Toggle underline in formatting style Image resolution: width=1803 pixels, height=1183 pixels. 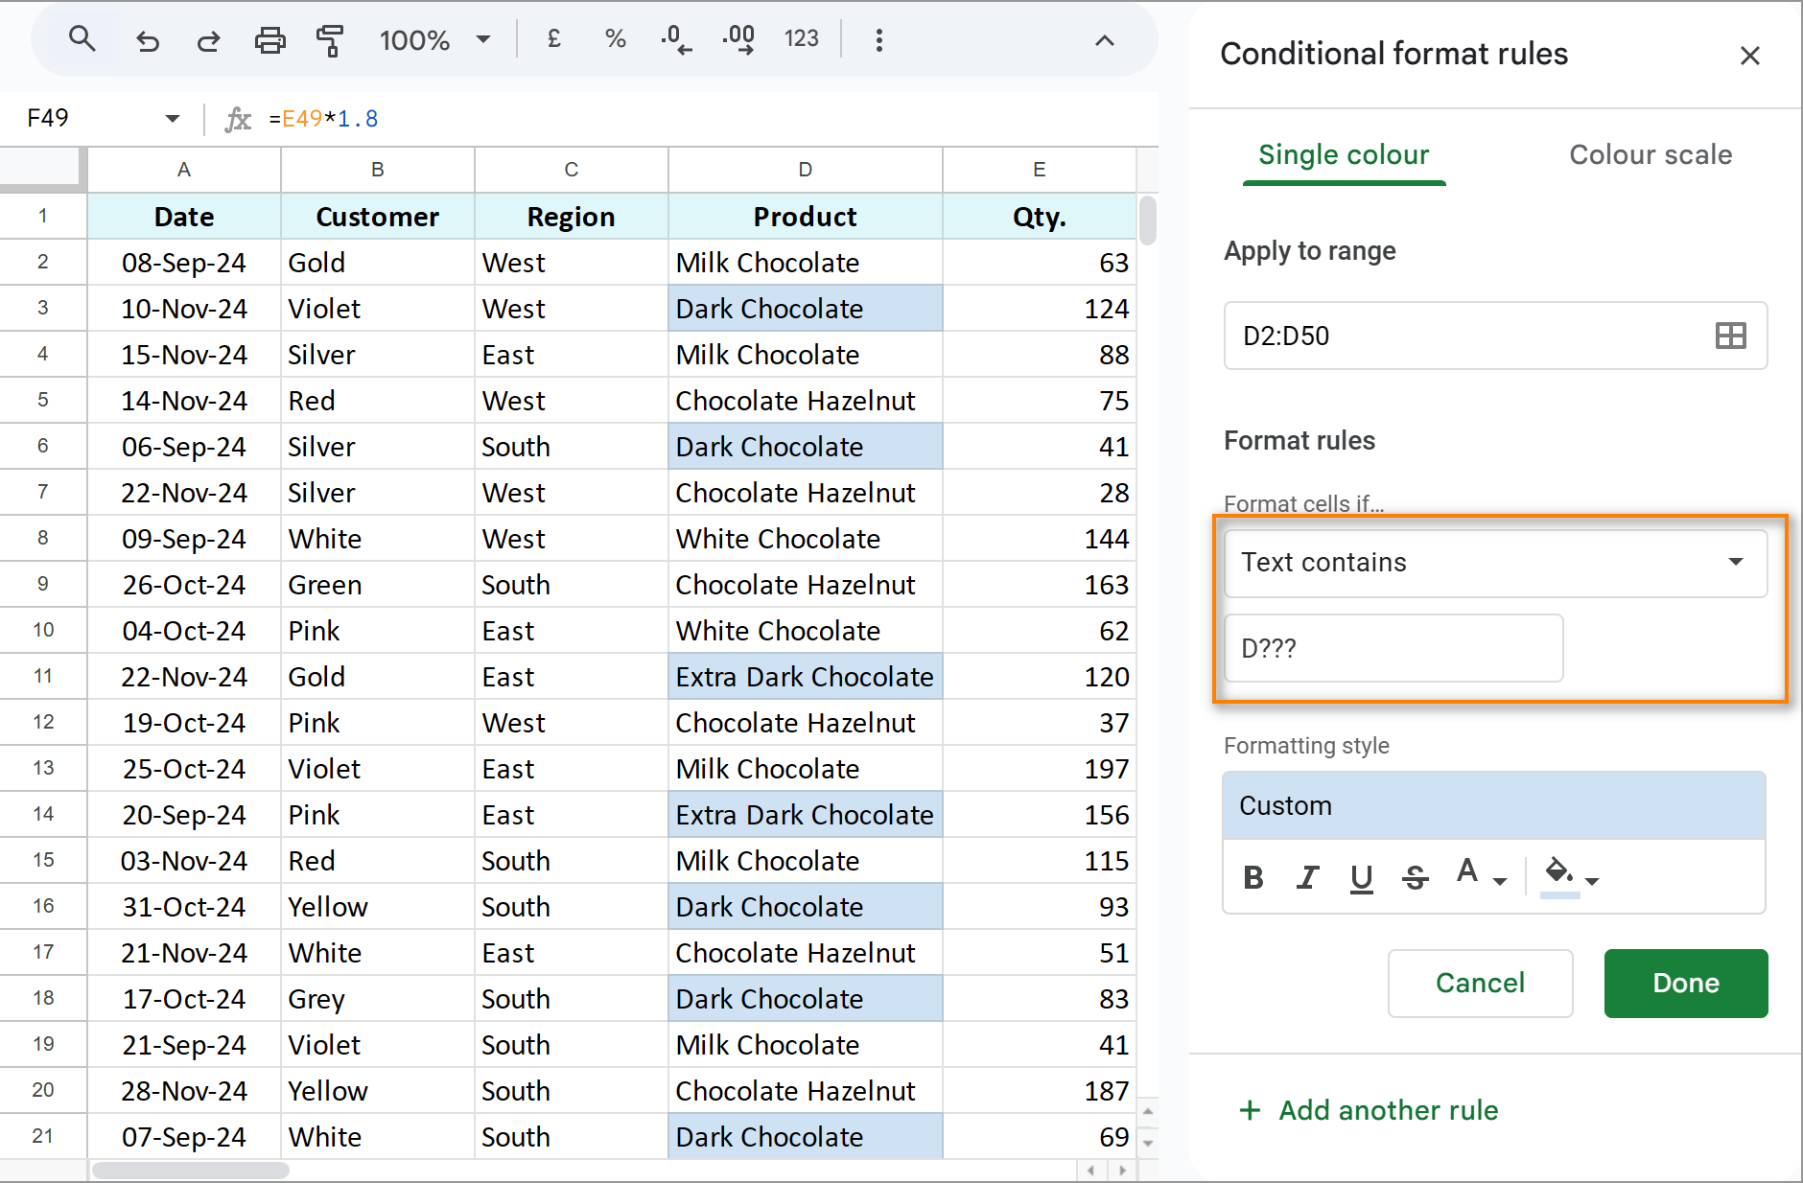click(x=1361, y=877)
